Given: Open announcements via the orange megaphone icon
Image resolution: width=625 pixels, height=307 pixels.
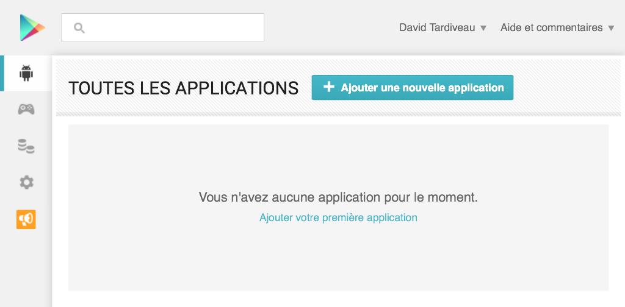Looking at the screenshot, I should coord(26,219).
